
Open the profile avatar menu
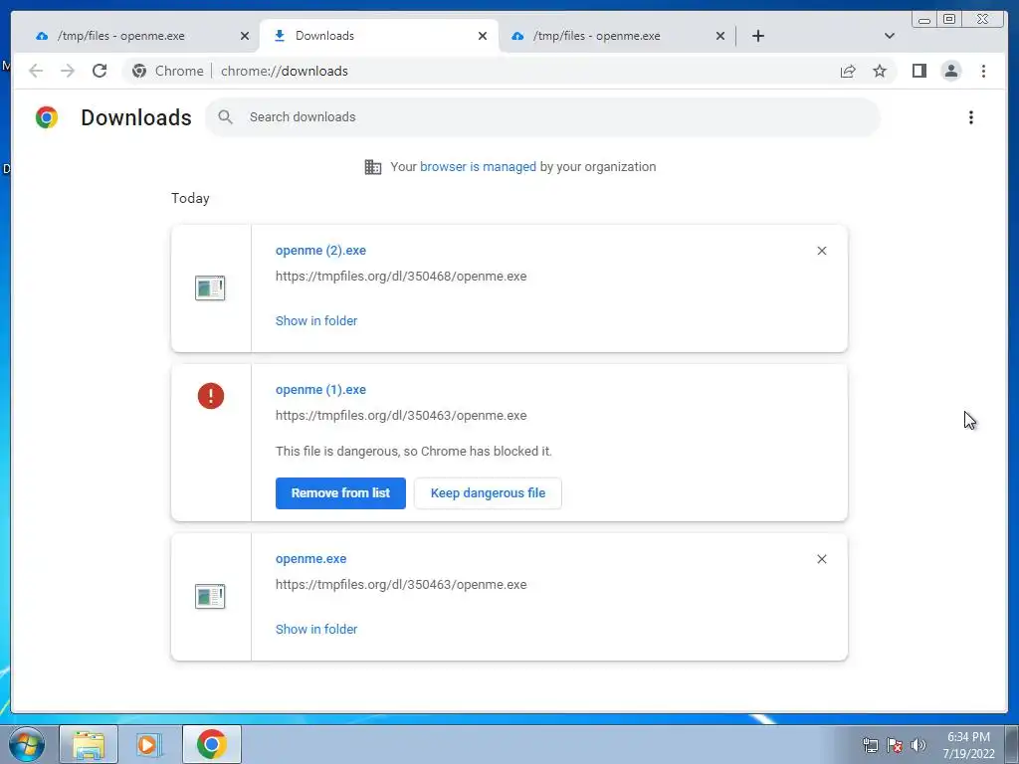click(950, 71)
